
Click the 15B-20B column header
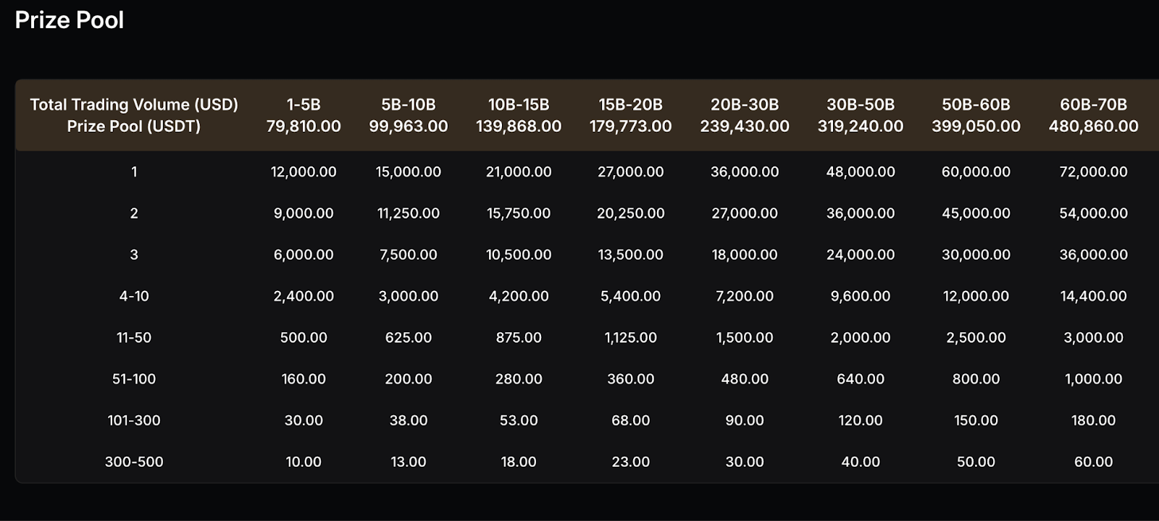pos(630,105)
